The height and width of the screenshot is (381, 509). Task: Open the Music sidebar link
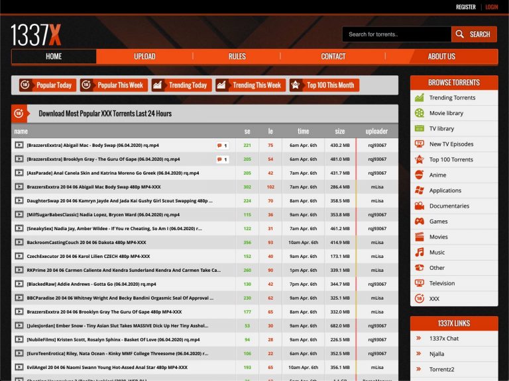(x=437, y=253)
